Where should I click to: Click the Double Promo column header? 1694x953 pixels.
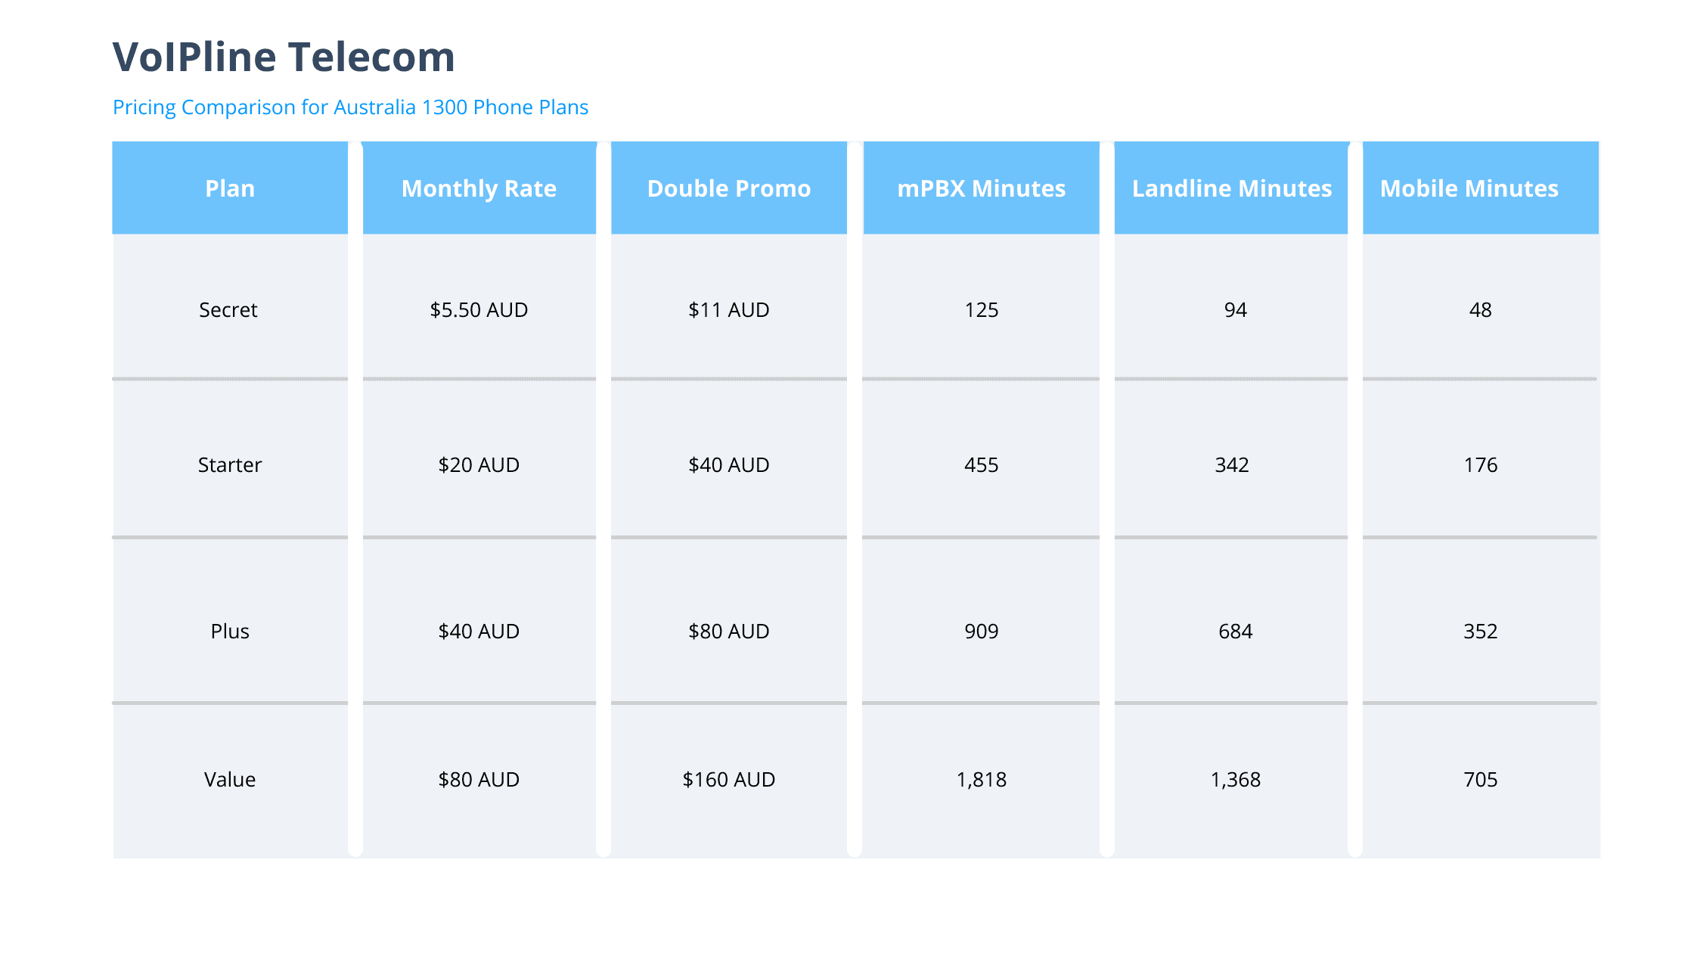click(x=729, y=188)
